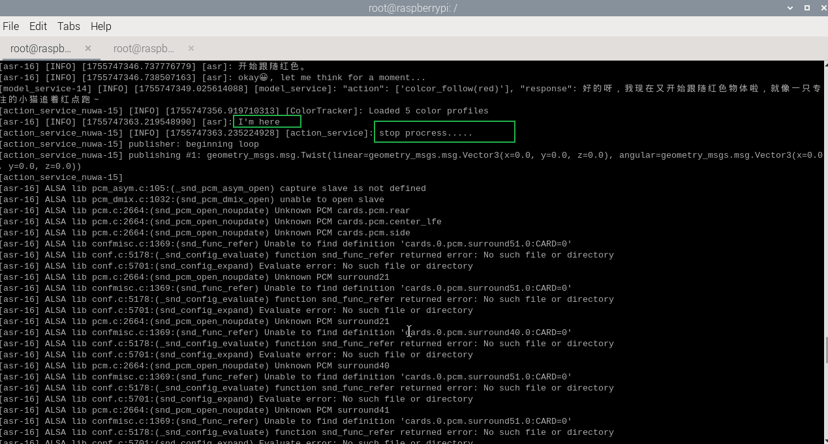
Task: Click "okay, let me think for a moment..." text
Action: click(331, 78)
